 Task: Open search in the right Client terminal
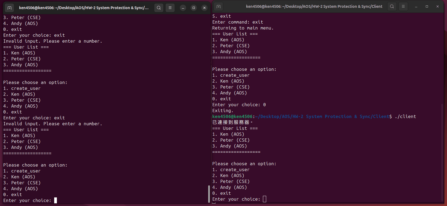click(392, 6)
